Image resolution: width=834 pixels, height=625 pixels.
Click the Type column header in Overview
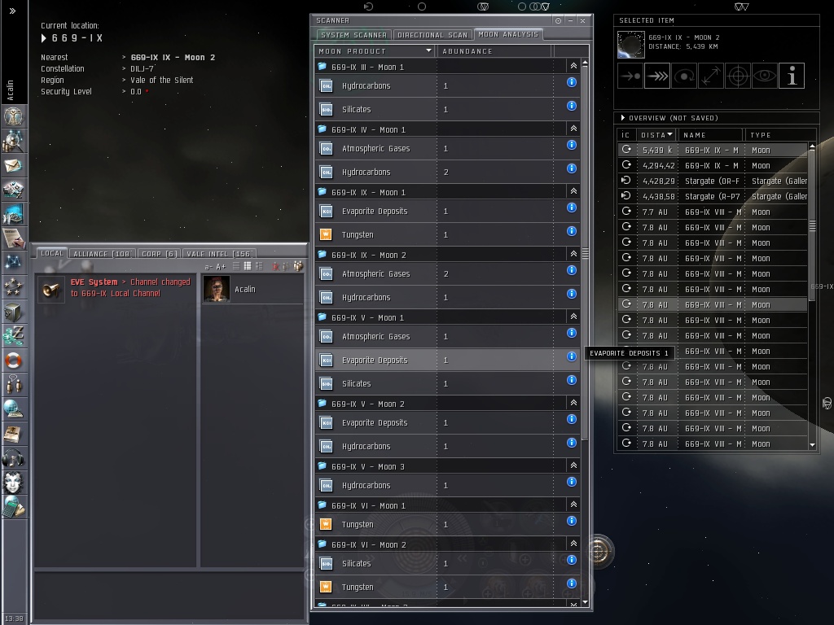(779, 135)
